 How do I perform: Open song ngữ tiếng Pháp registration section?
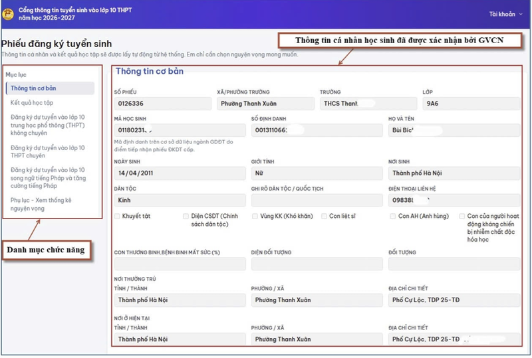point(48,177)
